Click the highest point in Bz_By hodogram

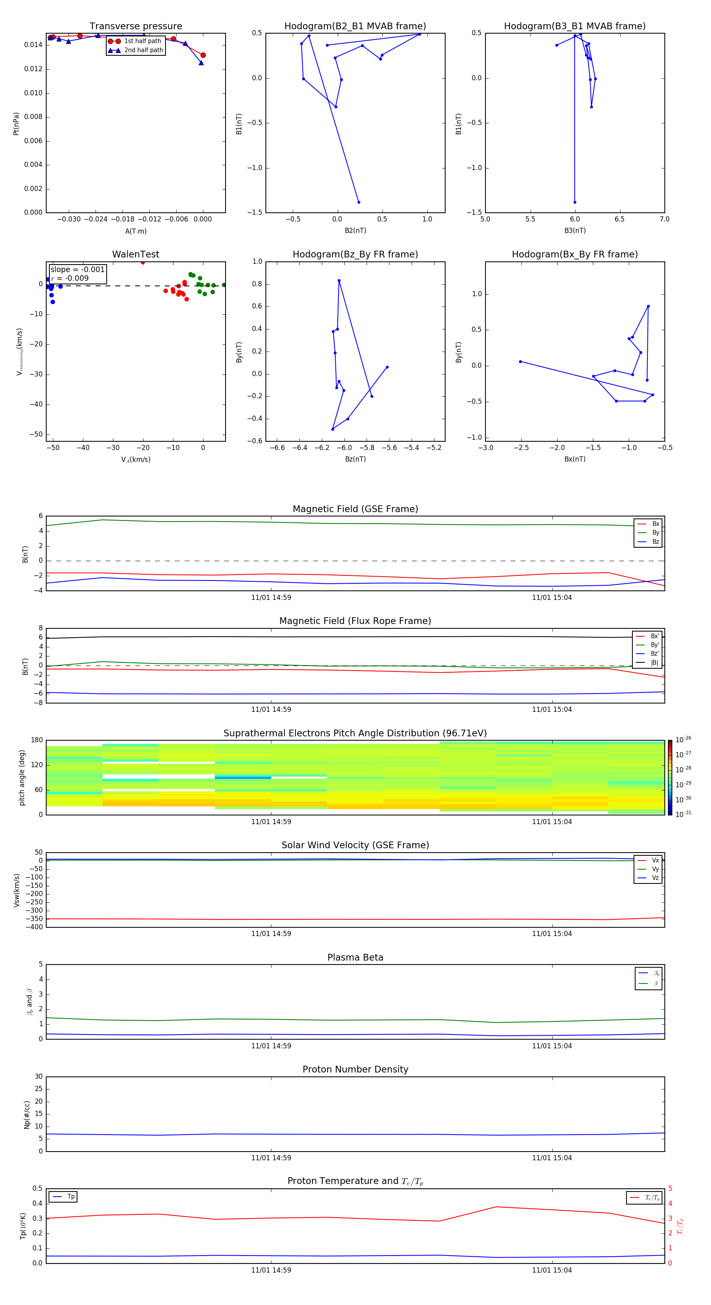339,281
